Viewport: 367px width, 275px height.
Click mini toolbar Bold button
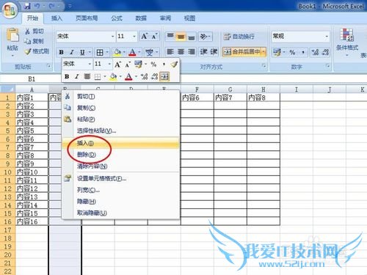coord(67,76)
